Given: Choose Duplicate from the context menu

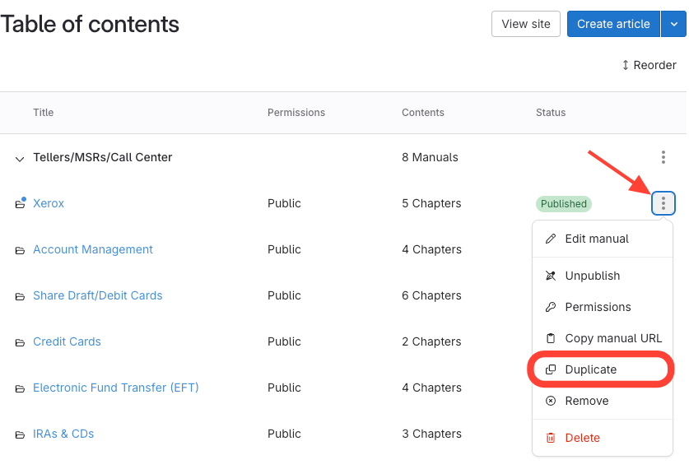Looking at the screenshot, I should pos(590,369).
